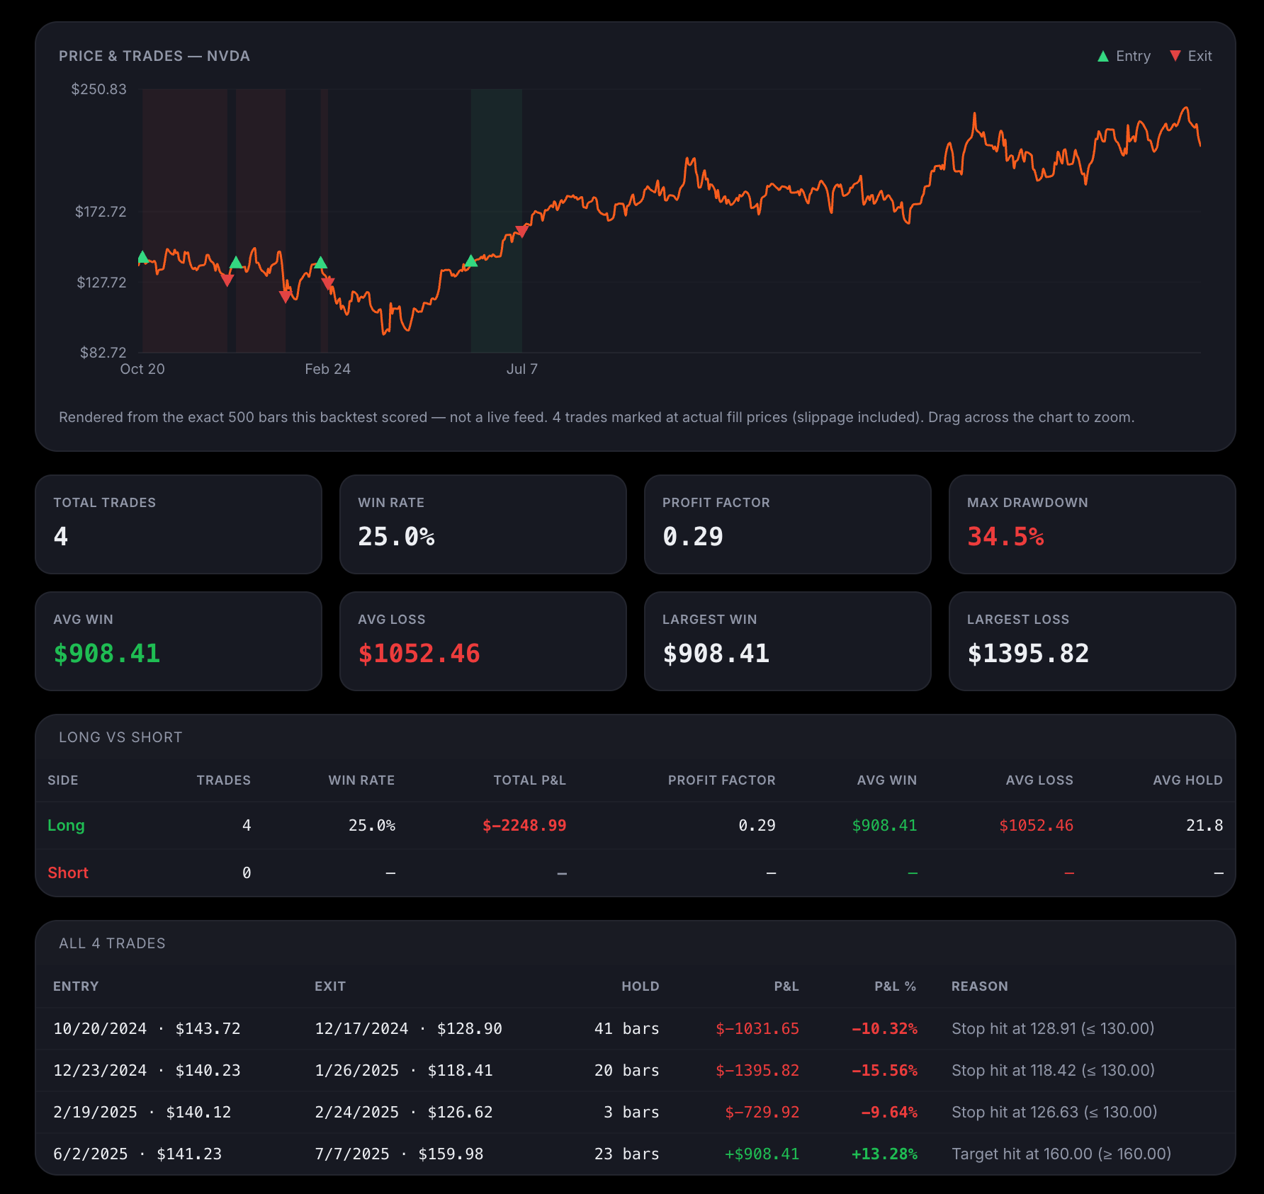Select the entry marker for the 10/20/2024 trade
Viewport: 1264px width, 1194px height.
pos(143,256)
